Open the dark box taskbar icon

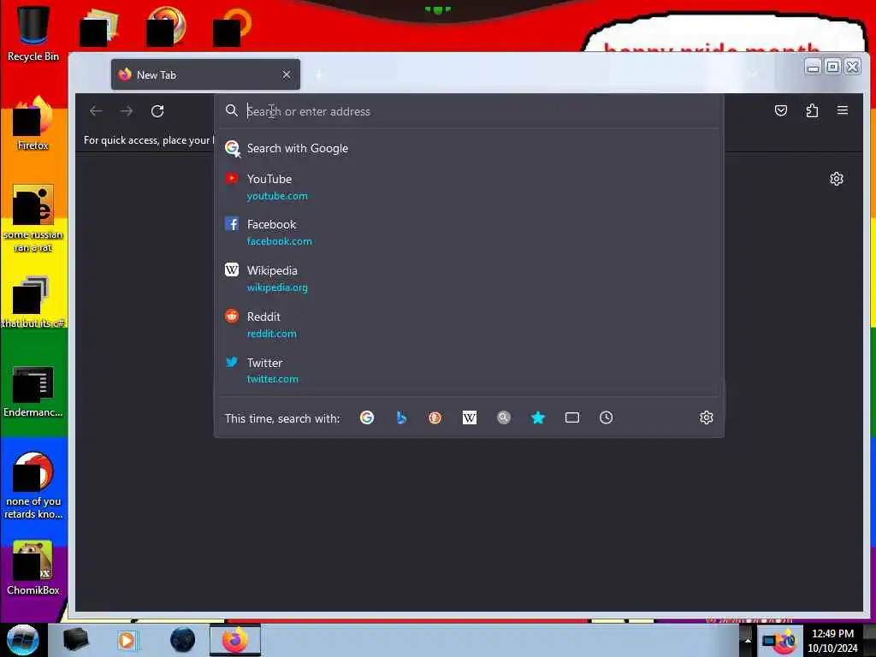[75, 640]
